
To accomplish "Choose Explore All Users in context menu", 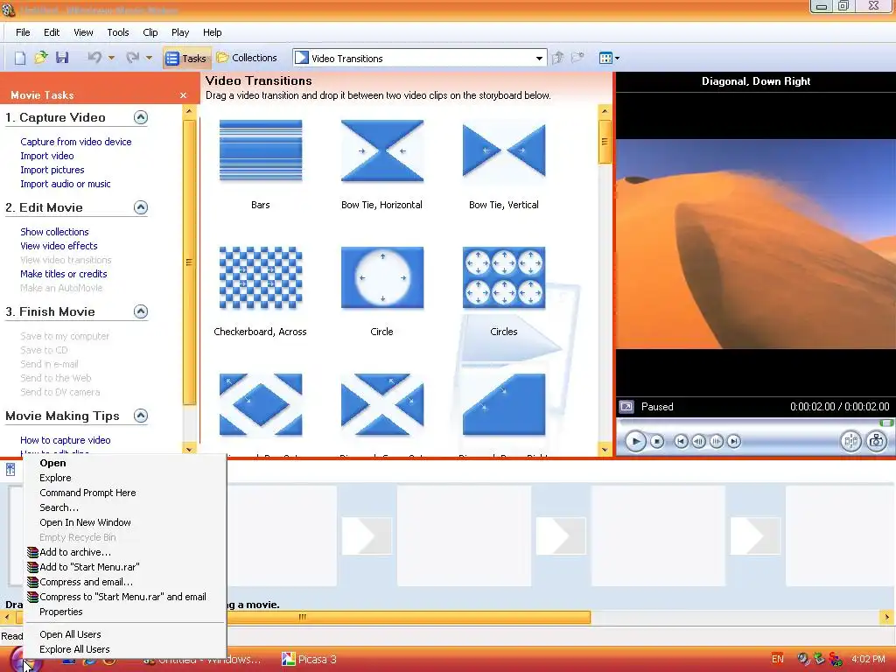I will (x=75, y=649).
